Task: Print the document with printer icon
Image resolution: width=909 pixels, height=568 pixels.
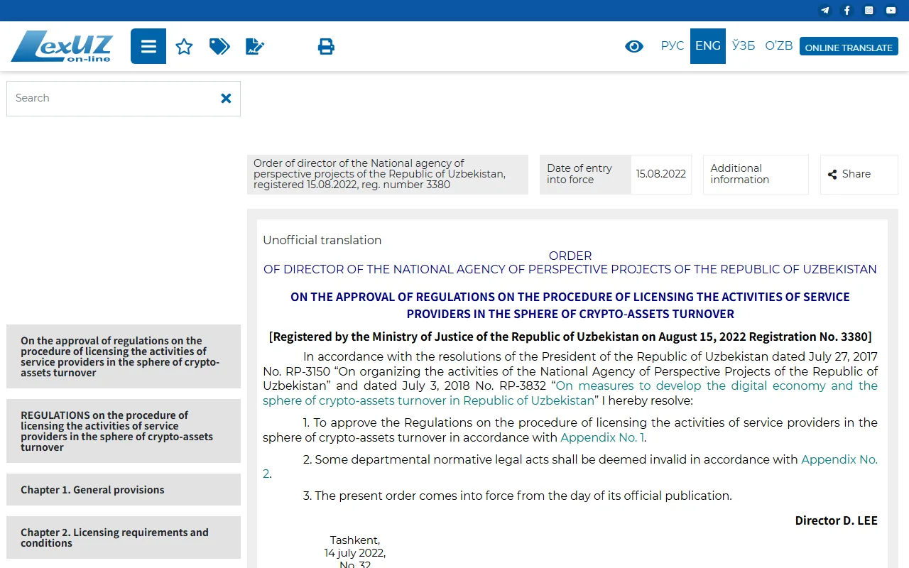Action: 326,47
